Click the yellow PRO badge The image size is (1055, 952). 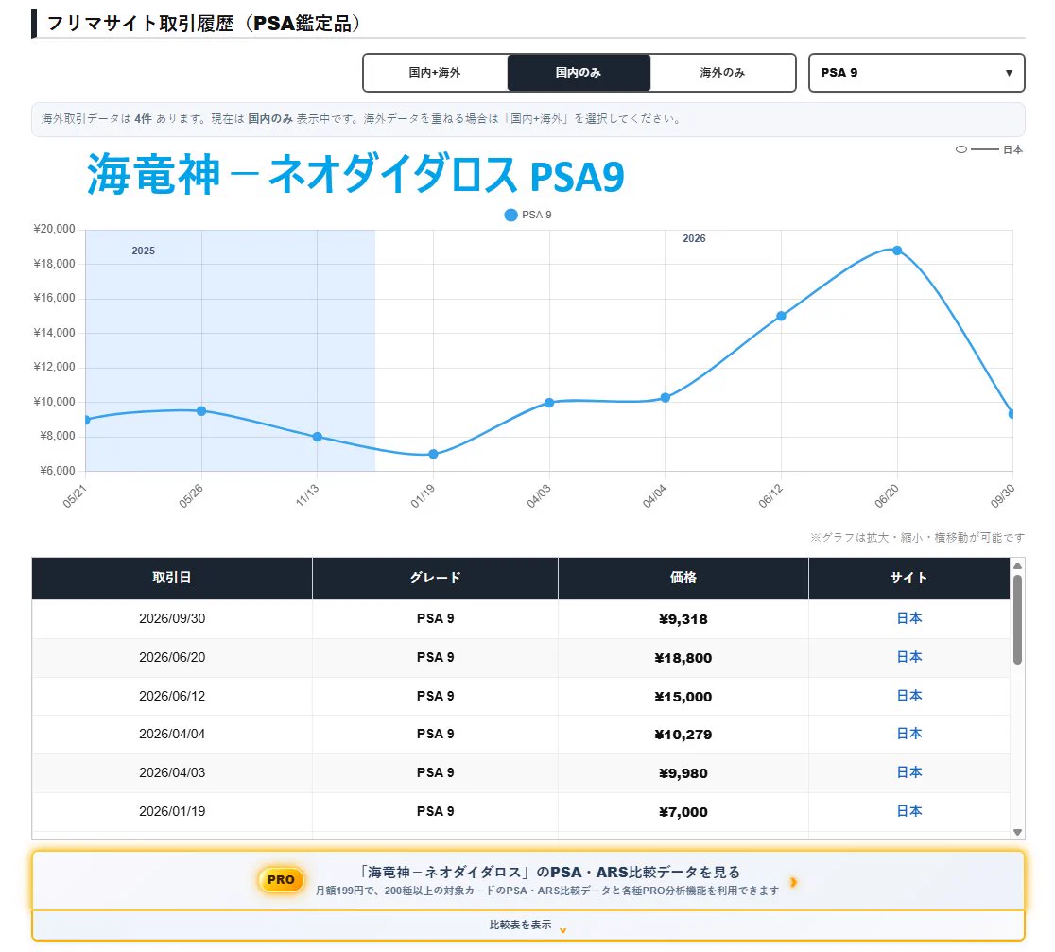281,879
